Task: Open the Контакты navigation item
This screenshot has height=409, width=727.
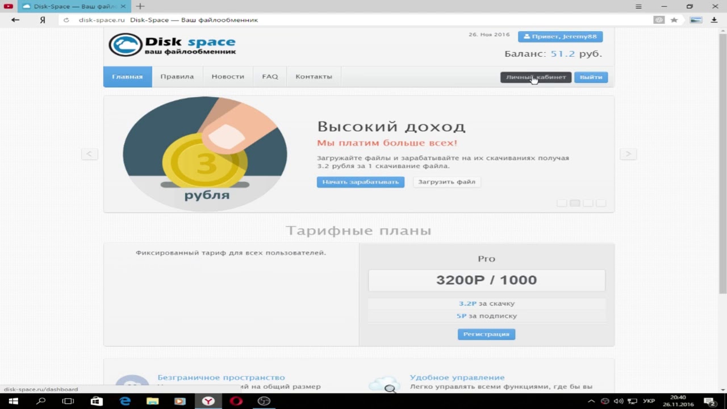Action: point(314,77)
